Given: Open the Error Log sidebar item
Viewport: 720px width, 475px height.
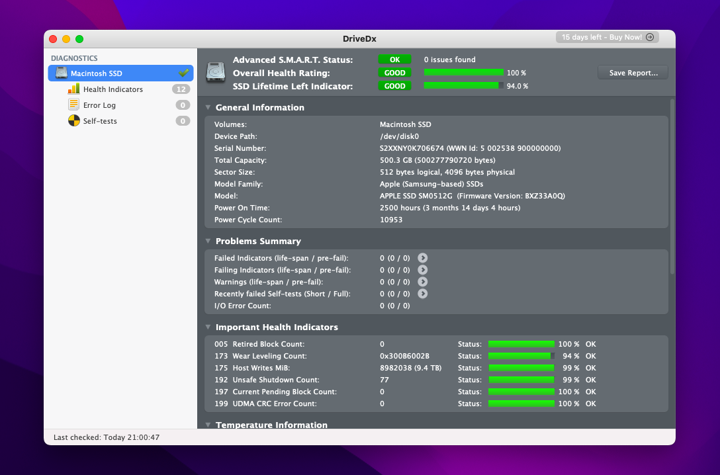Looking at the screenshot, I should point(99,105).
